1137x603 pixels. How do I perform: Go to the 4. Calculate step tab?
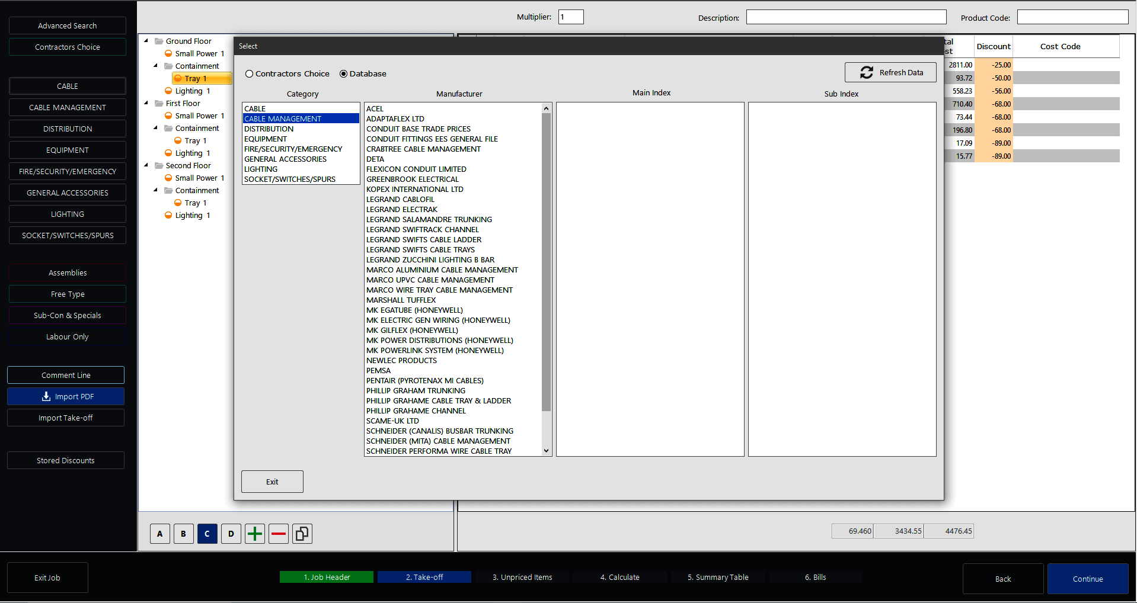[619, 577]
